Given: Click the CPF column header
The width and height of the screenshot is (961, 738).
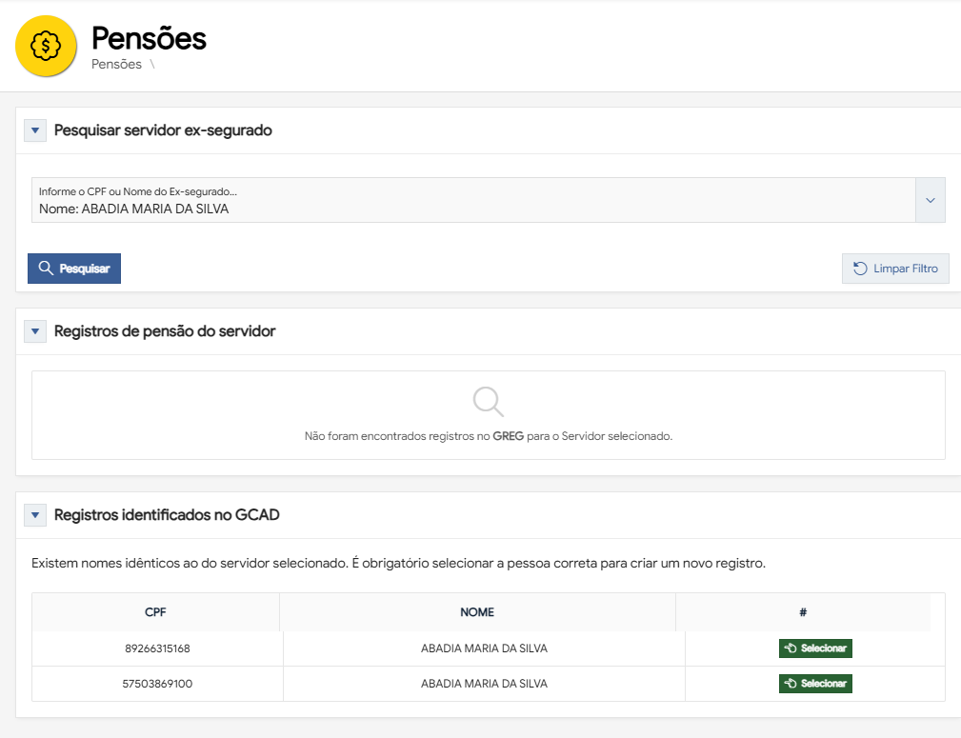Looking at the screenshot, I should click(156, 612).
